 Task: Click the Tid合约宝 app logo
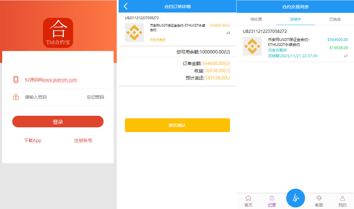58,33
